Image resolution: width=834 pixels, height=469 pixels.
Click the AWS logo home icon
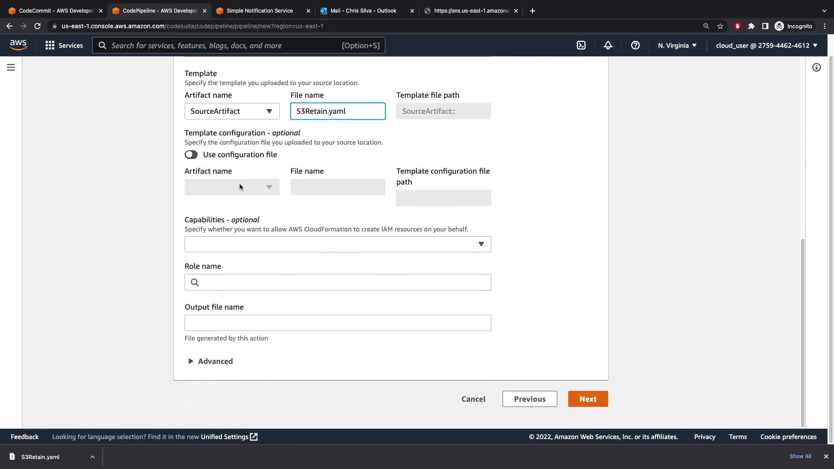(18, 45)
